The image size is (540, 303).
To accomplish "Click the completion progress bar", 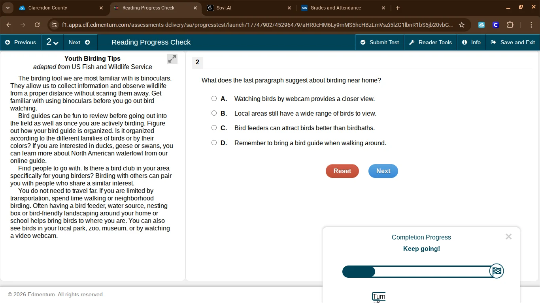I will pyautogui.click(x=417, y=271).
